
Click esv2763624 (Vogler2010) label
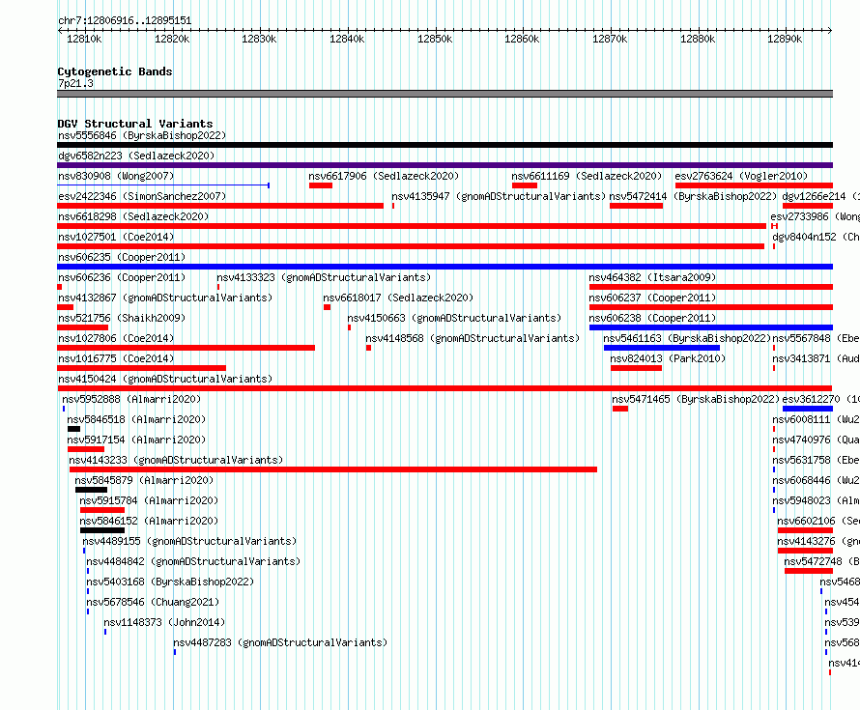pyautogui.click(x=741, y=176)
